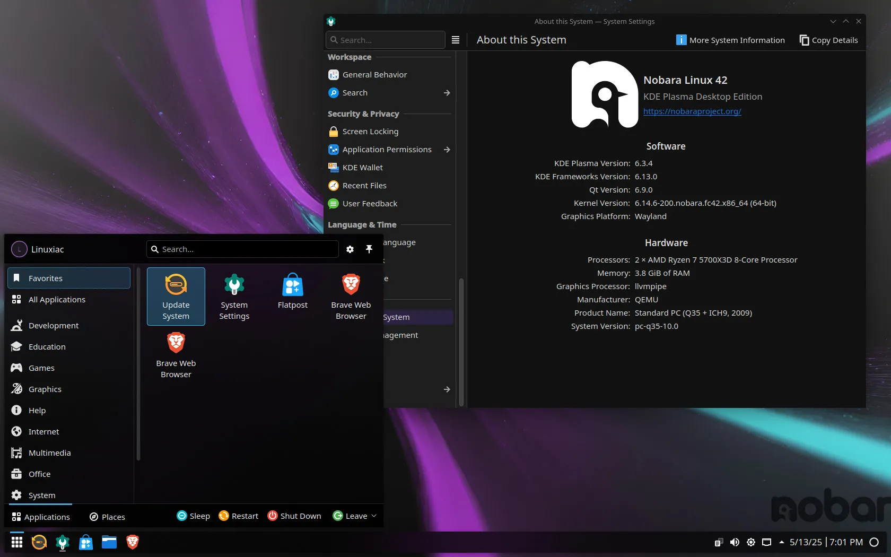
Task: Pin the application launcher open
Action: pos(369,249)
